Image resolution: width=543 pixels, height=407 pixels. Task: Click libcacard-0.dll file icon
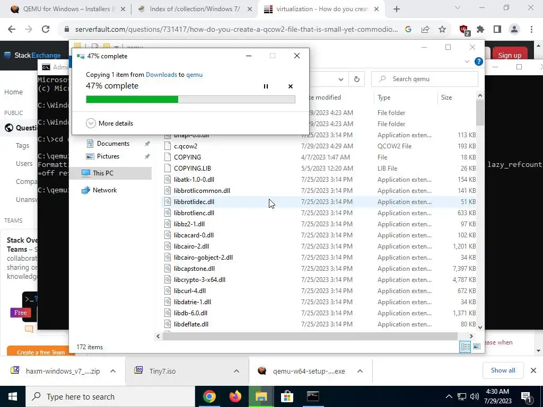click(x=168, y=235)
